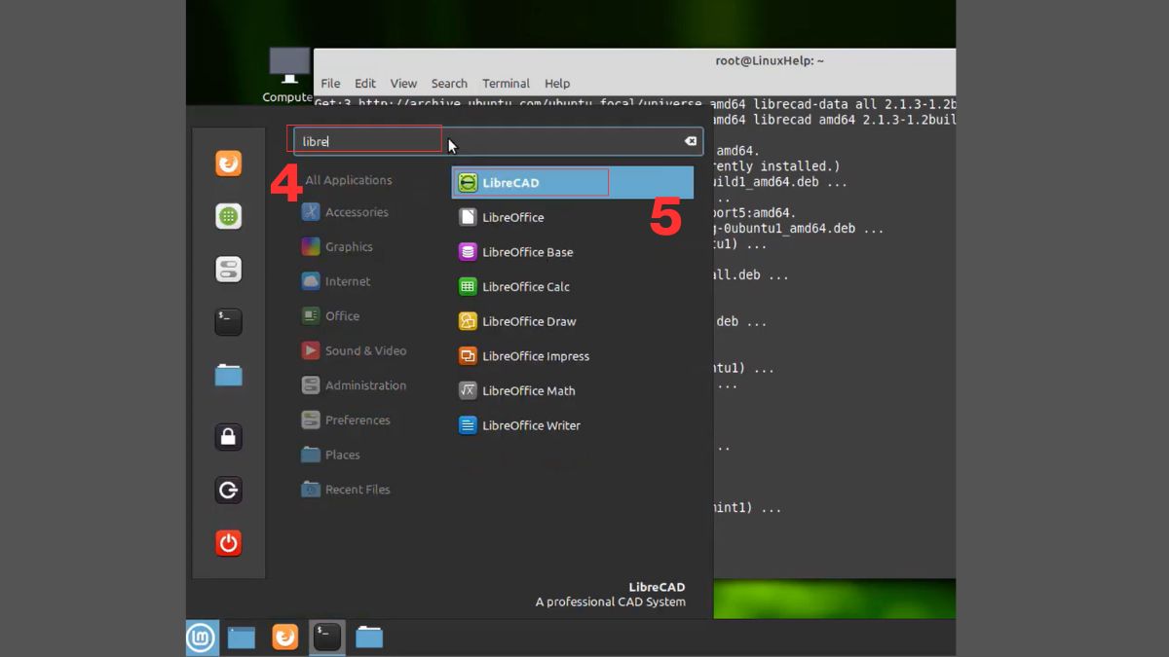Select the Preferences category

tap(346, 420)
